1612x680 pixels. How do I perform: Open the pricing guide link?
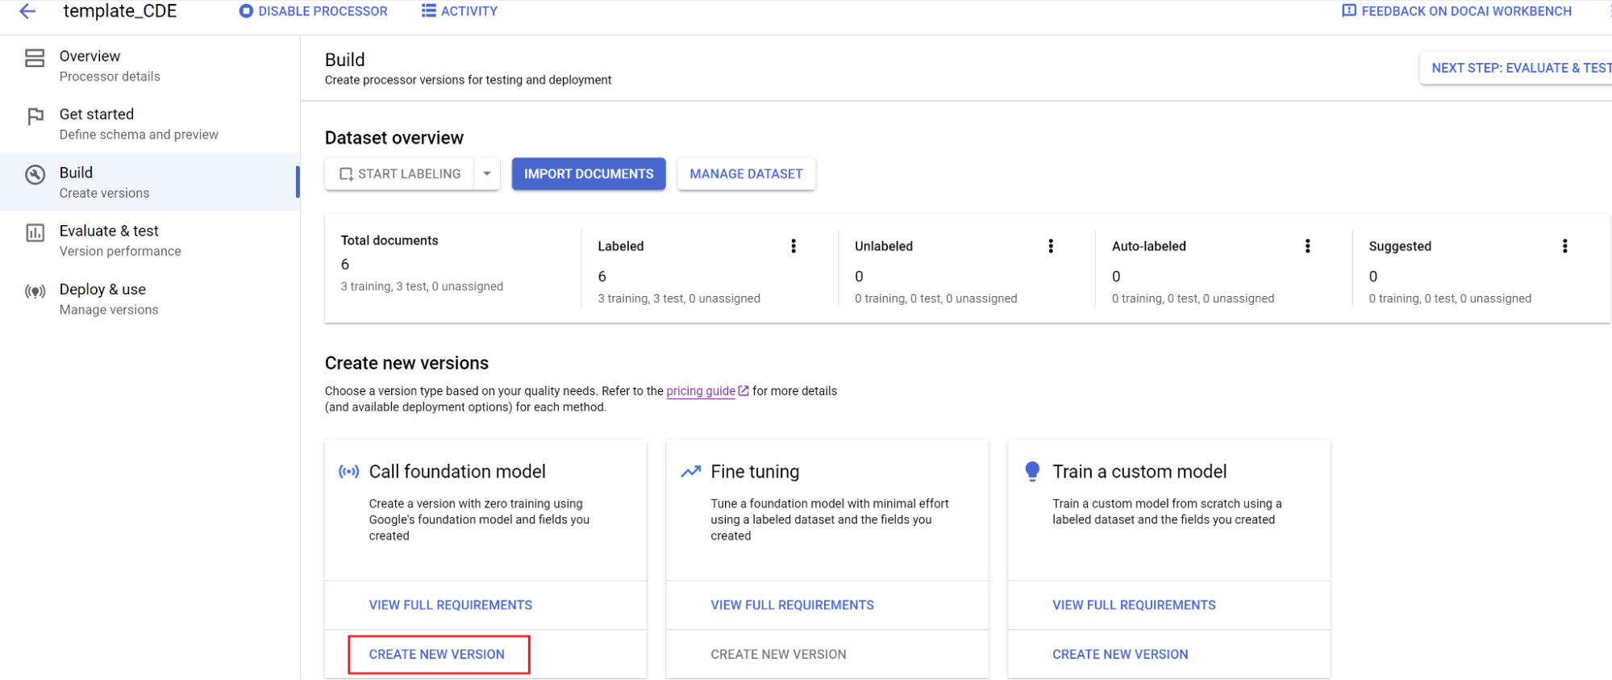click(701, 391)
